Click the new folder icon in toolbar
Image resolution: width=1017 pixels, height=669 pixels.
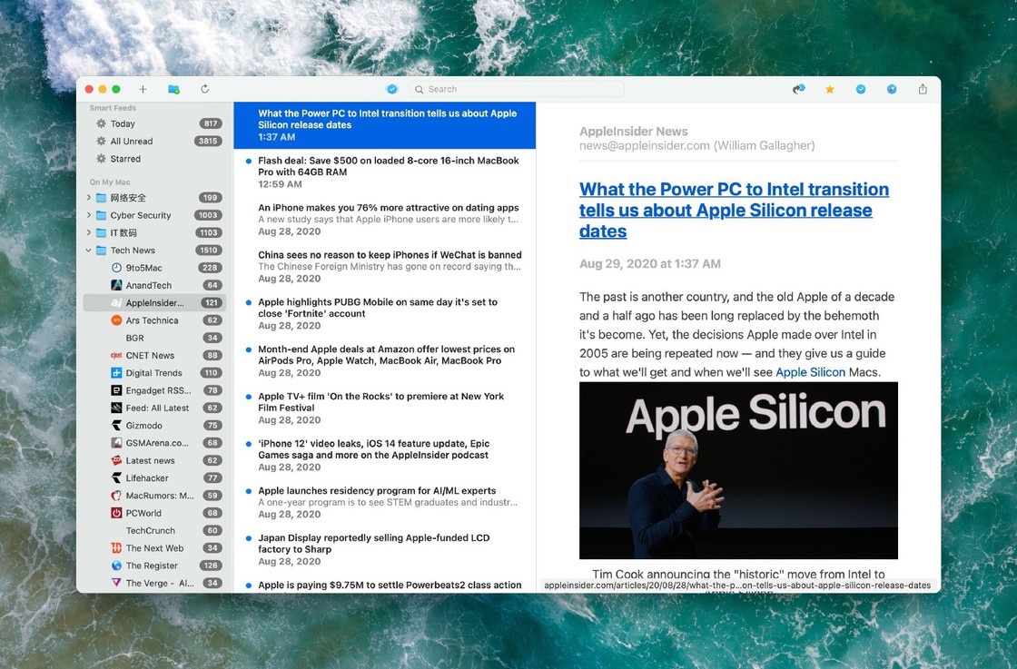point(173,89)
